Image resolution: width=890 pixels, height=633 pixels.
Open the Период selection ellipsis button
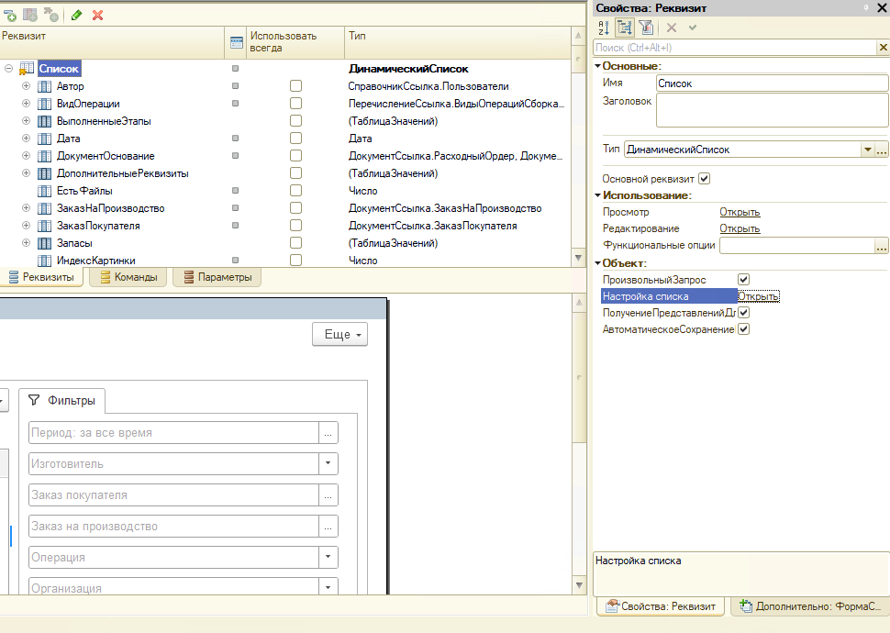pyautogui.click(x=328, y=433)
